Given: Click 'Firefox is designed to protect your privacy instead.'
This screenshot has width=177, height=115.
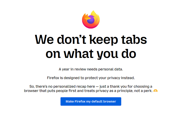Looking at the screenshot, I should coord(91,78).
